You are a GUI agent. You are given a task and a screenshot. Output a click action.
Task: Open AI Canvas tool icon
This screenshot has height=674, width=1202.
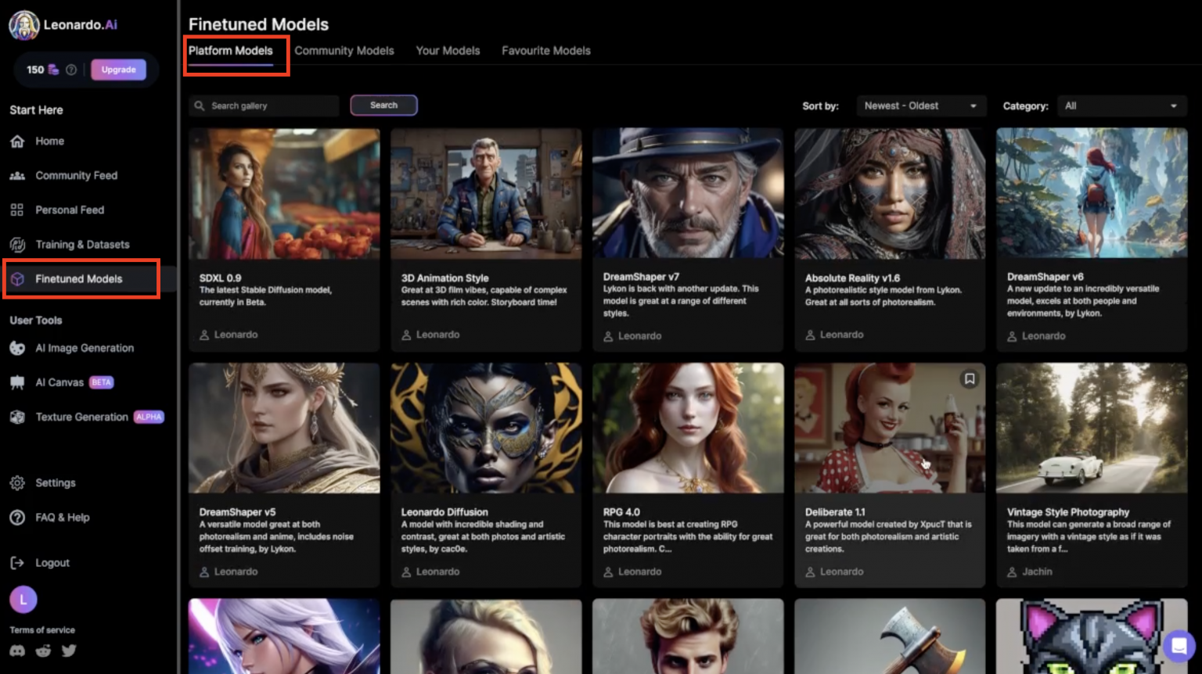[x=17, y=383]
